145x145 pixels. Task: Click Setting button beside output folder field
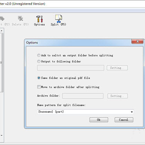pos(117,68)
